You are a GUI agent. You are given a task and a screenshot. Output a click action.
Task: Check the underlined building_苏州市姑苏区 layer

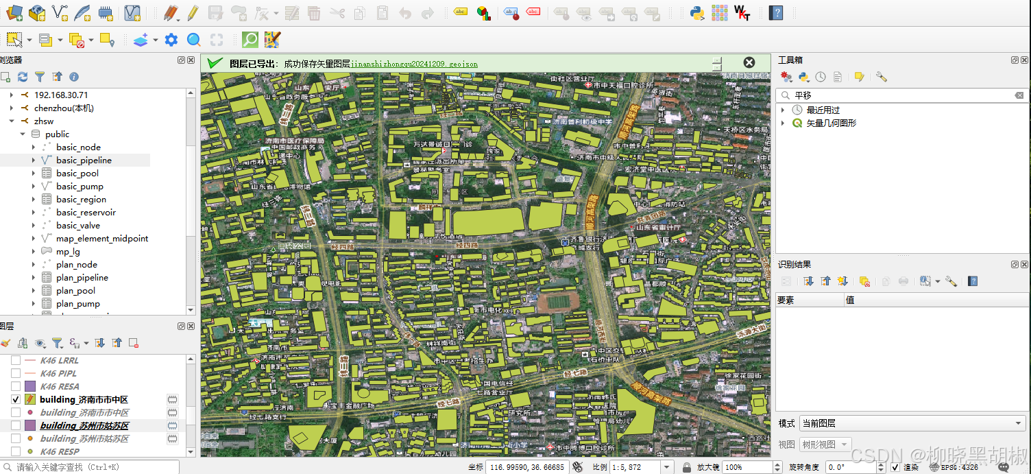click(16, 425)
